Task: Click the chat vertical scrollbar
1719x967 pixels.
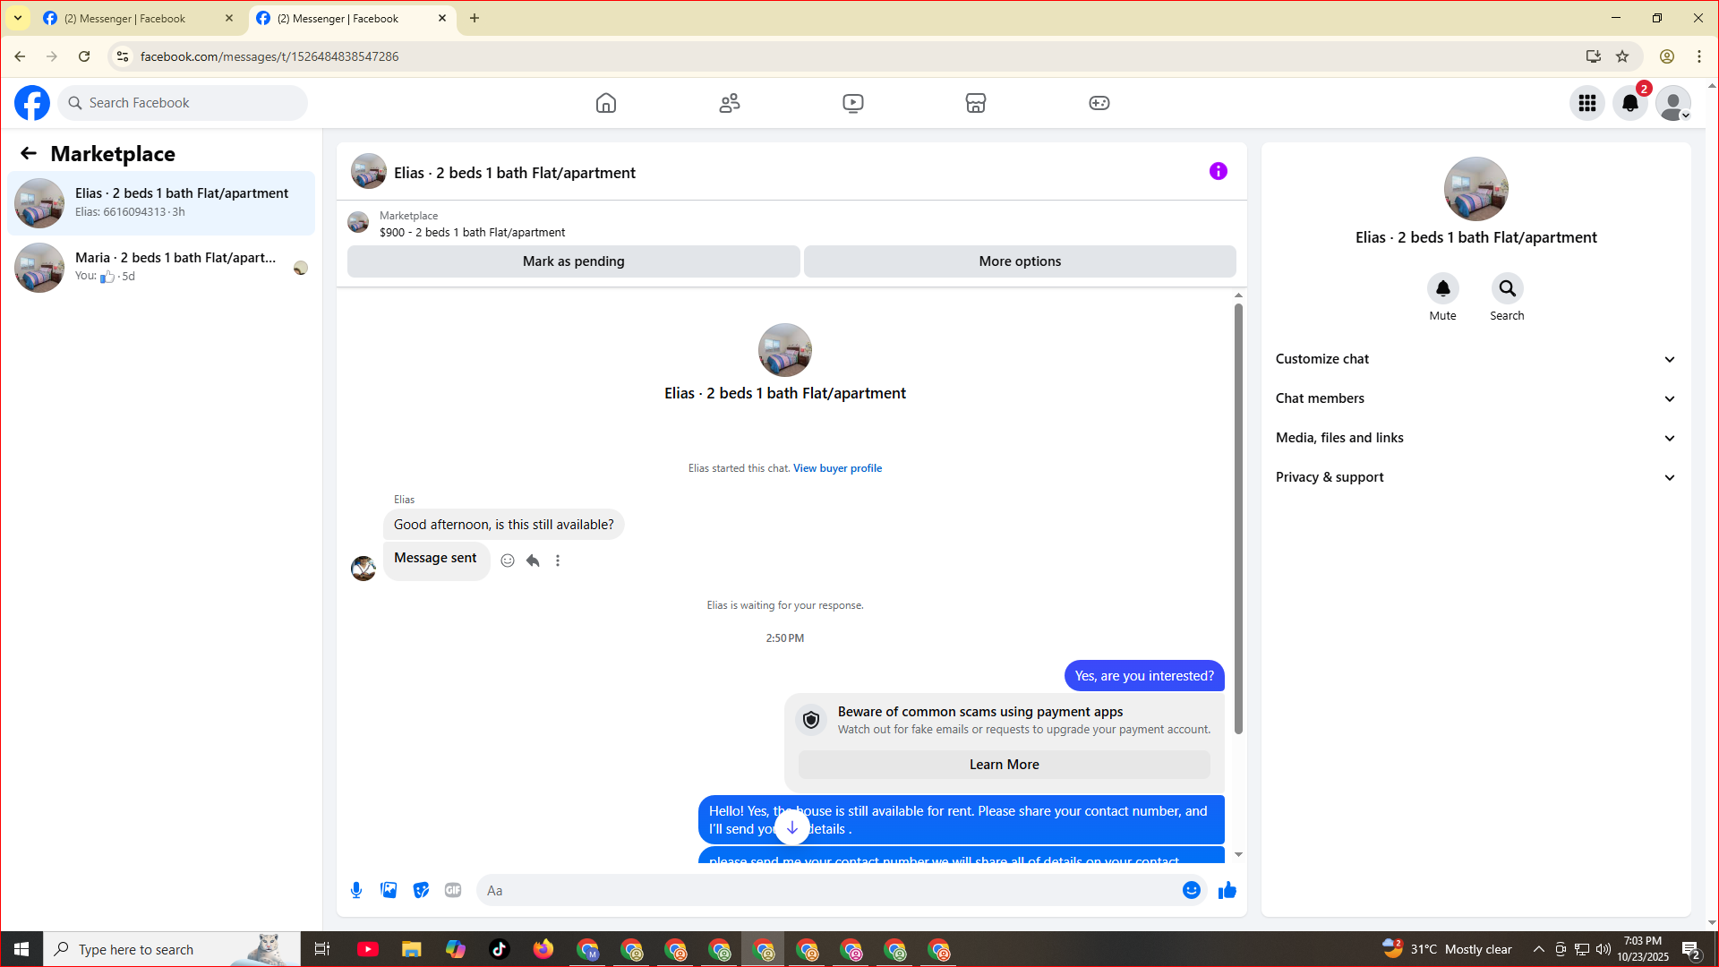Action: [x=1238, y=519]
